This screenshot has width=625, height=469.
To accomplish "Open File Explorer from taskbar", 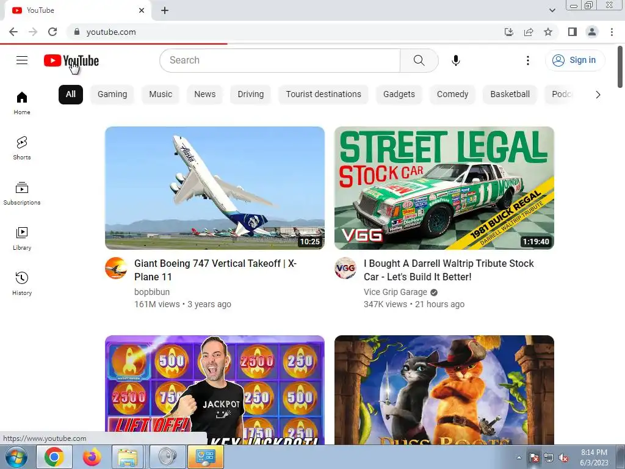I will click(x=128, y=457).
